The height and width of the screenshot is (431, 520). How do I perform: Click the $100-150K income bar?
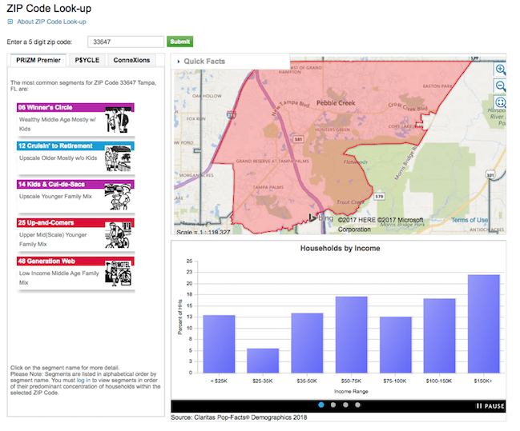click(439, 336)
